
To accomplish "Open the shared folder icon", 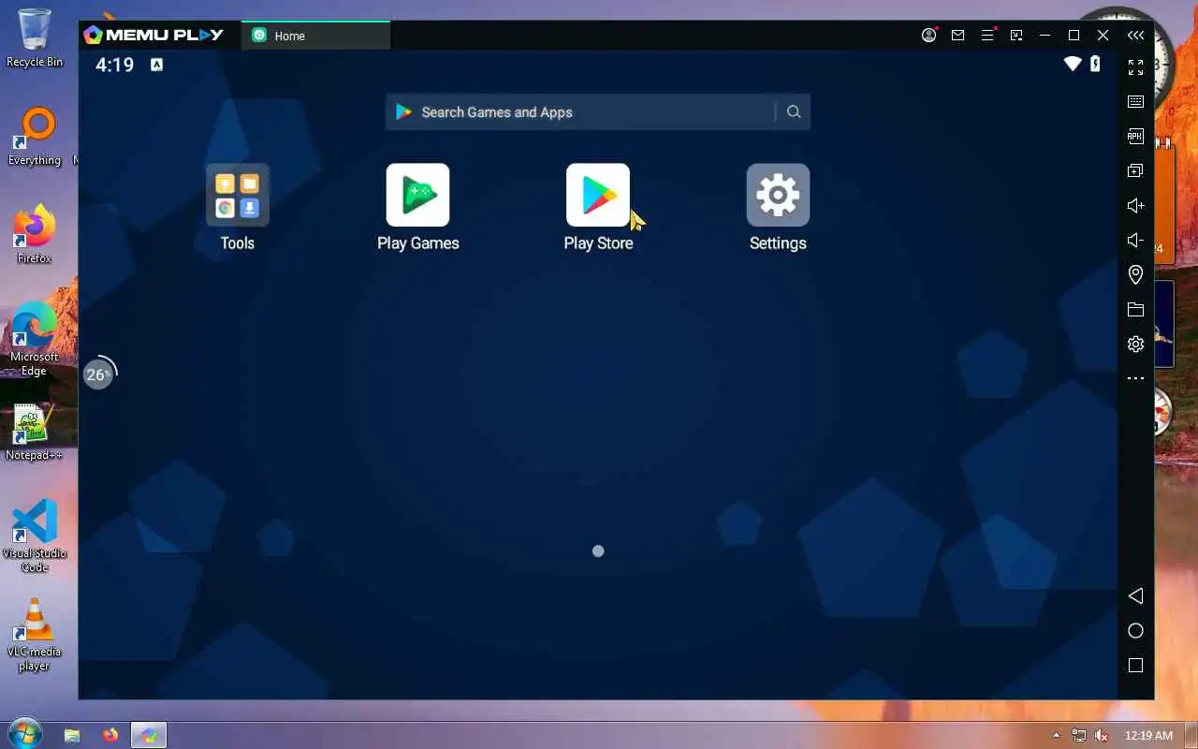I will click(x=1135, y=309).
